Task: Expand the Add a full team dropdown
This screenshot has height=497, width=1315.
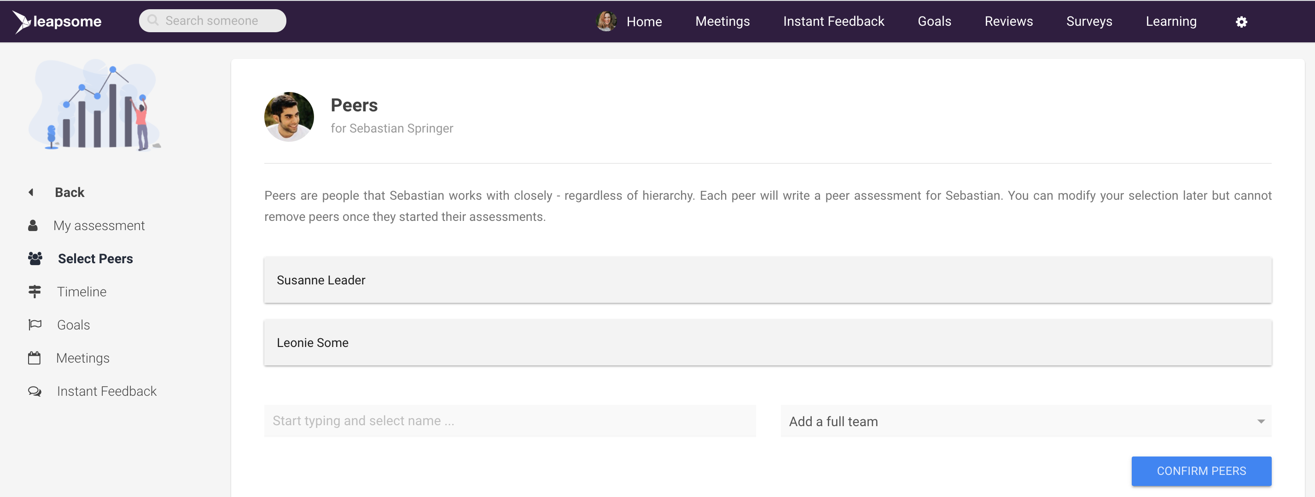Action: click(x=1025, y=421)
